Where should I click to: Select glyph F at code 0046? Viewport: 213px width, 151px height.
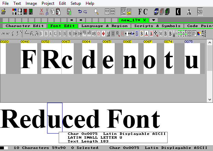pos(29,59)
